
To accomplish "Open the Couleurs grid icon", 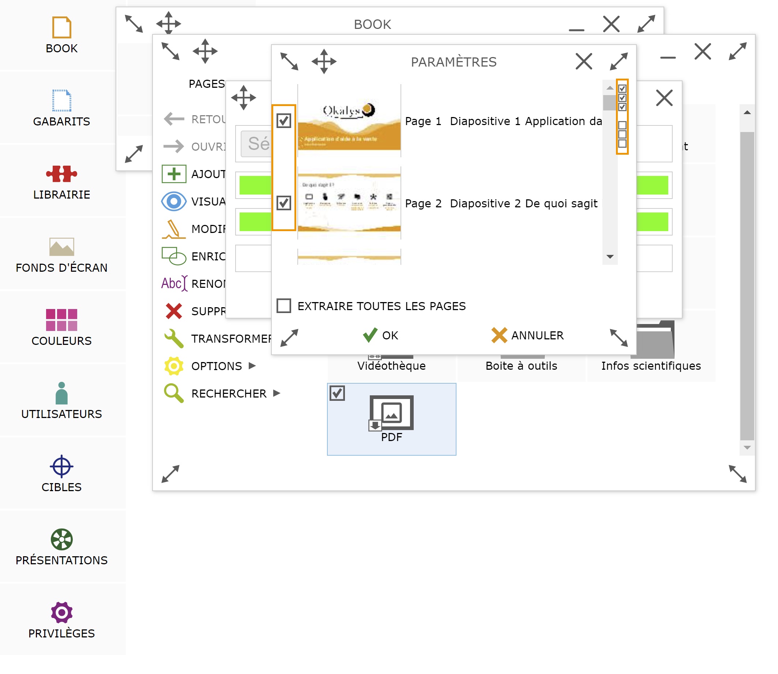I will point(61,320).
